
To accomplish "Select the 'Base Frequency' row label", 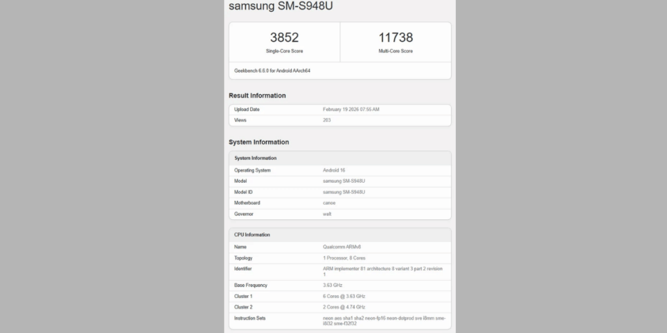I will click(251, 286).
